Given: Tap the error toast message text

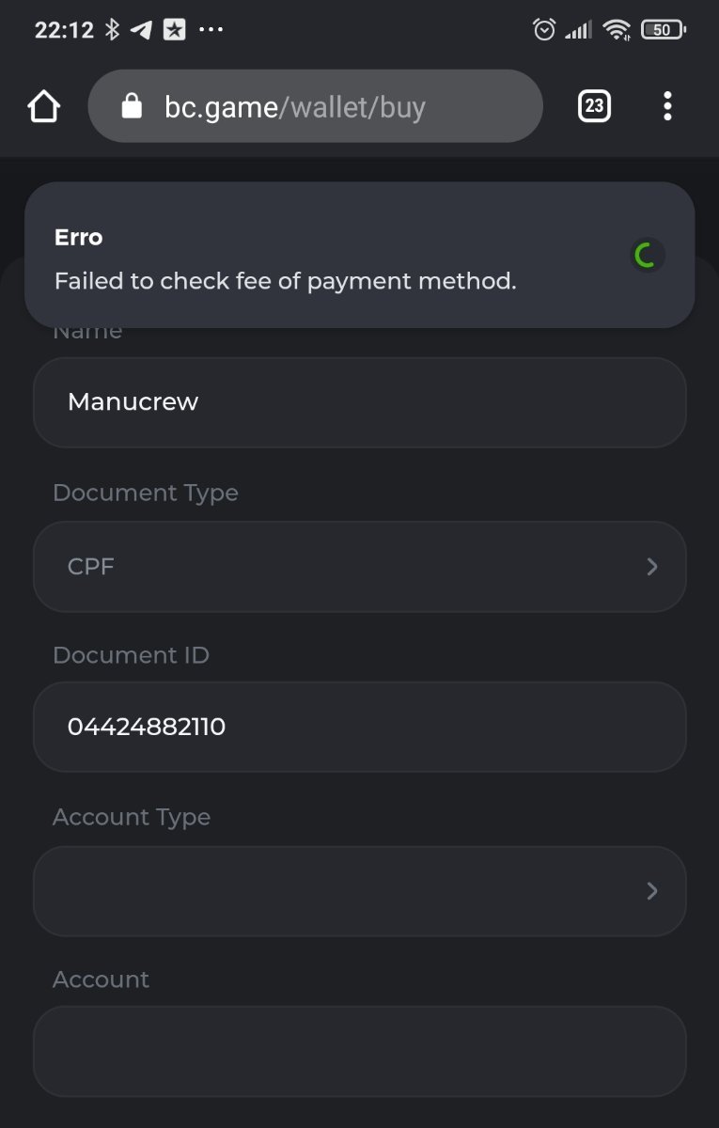Looking at the screenshot, I should pyautogui.click(x=286, y=281).
